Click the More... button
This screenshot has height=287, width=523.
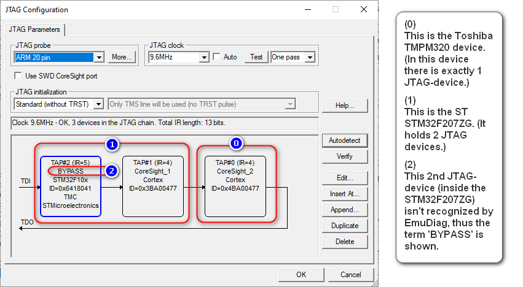122,57
